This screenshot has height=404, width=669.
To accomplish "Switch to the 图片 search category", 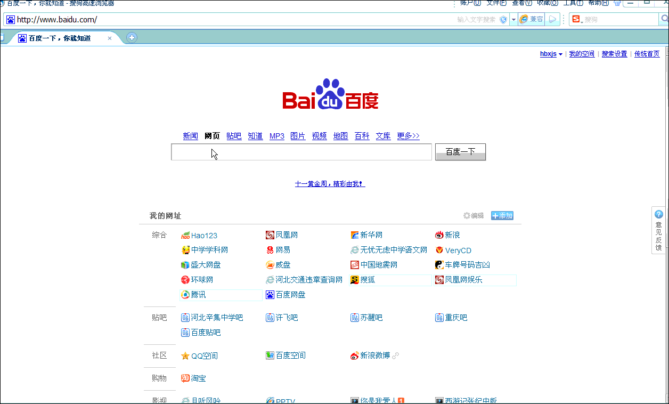I will pyautogui.click(x=298, y=136).
